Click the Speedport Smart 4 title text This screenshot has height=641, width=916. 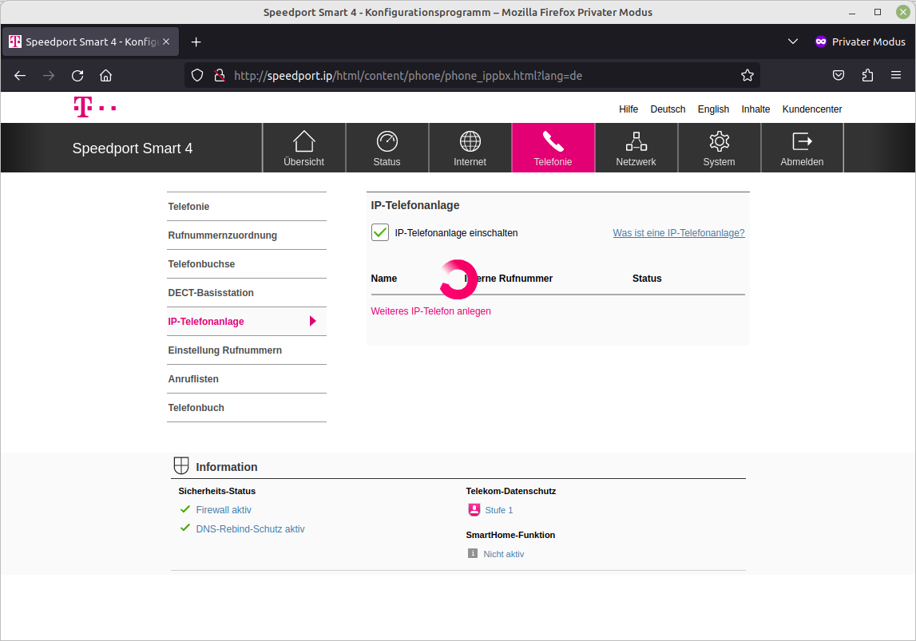click(132, 148)
